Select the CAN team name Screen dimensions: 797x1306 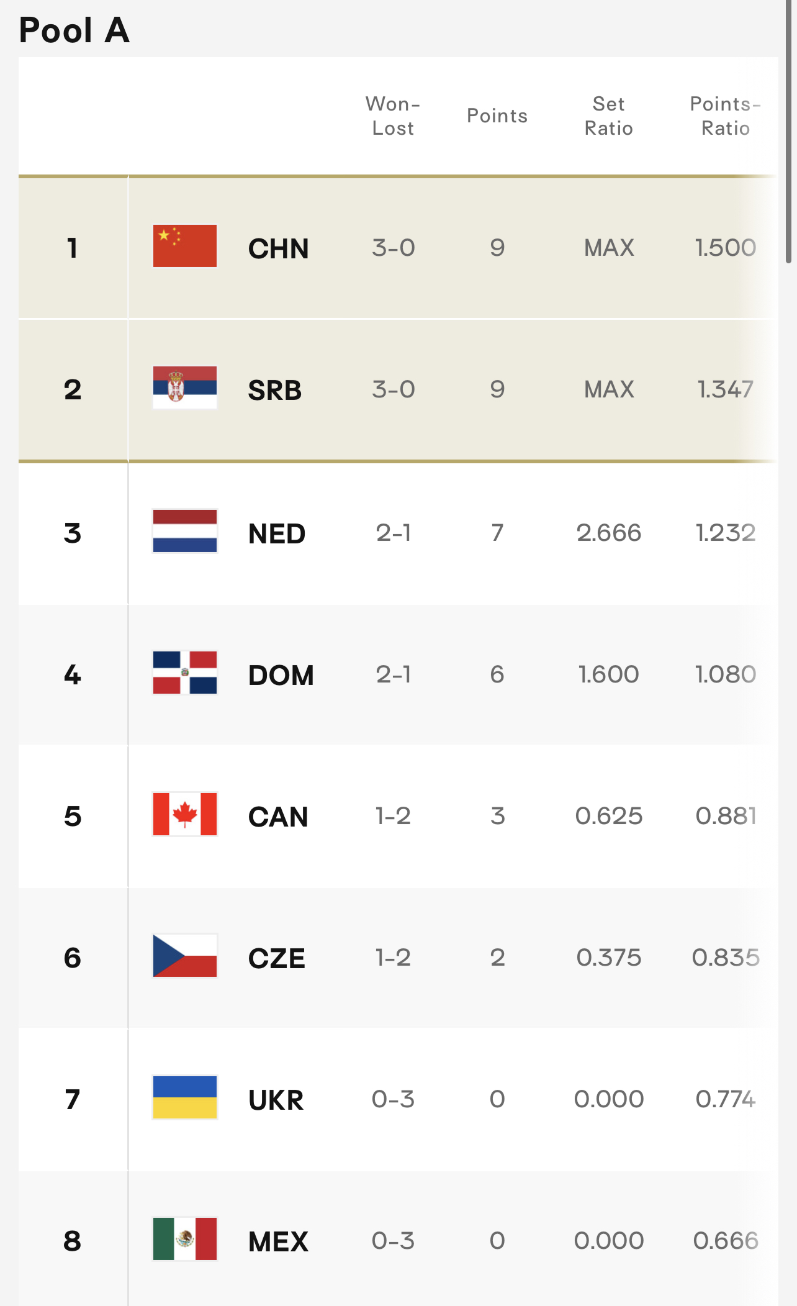click(x=278, y=817)
